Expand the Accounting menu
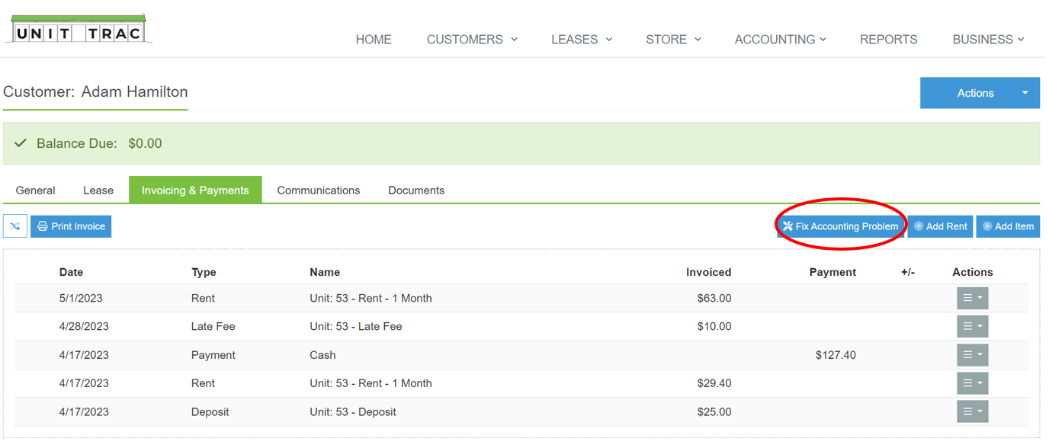Screen dimensions: 1049x448 click(780, 40)
